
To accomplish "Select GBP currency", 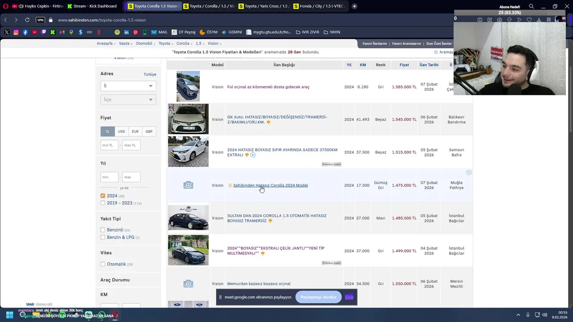I will point(149,131).
